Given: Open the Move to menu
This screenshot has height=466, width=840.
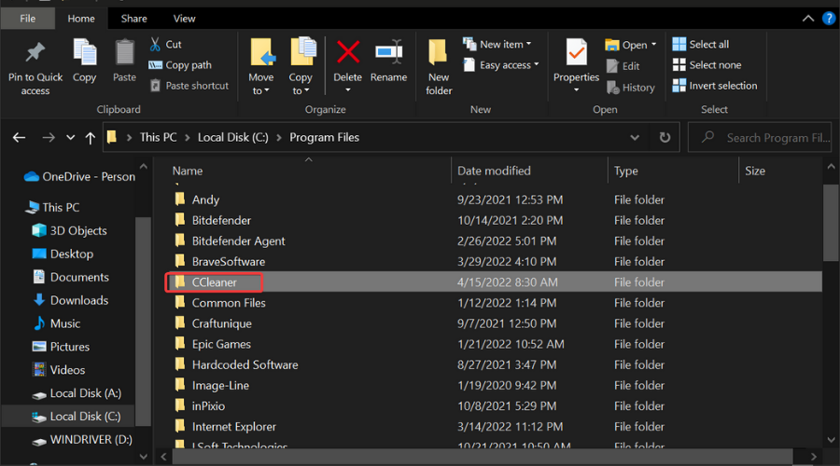Looking at the screenshot, I should pyautogui.click(x=261, y=67).
